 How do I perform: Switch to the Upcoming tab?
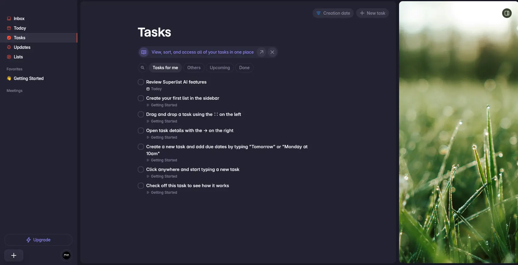(x=220, y=68)
